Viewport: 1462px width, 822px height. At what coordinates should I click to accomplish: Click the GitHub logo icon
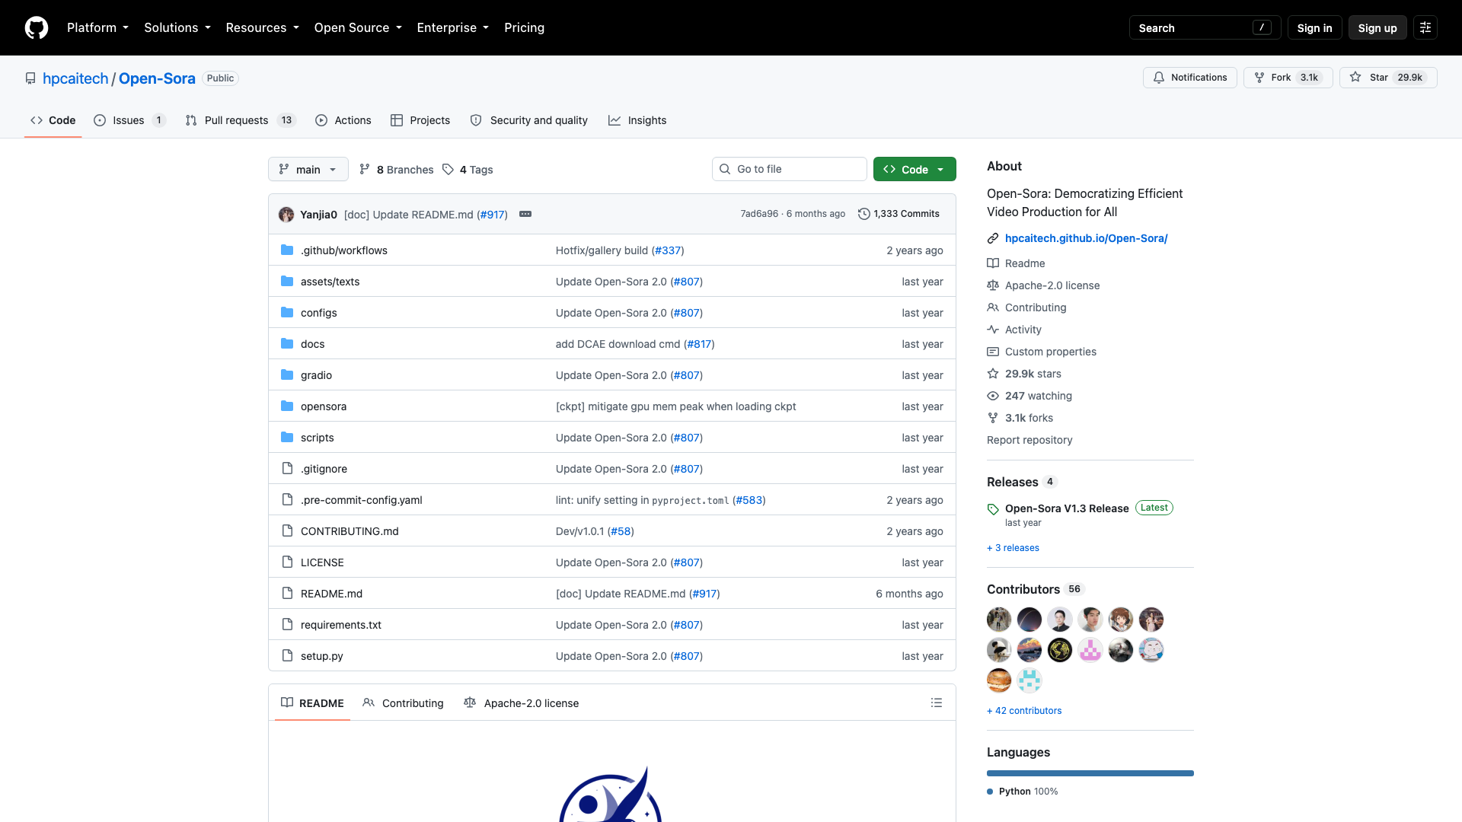(x=37, y=27)
